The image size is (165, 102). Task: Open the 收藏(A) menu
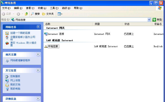[42, 8]
